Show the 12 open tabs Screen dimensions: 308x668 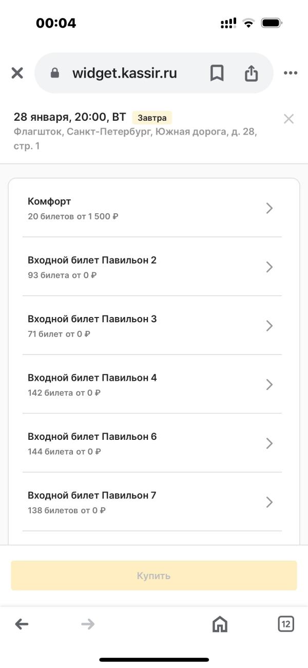(x=286, y=624)
